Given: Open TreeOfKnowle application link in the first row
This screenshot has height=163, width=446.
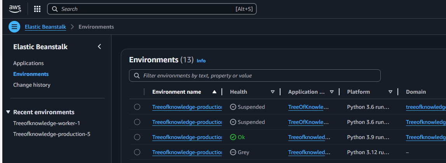Looking at the screenshot, I should 309,107.
